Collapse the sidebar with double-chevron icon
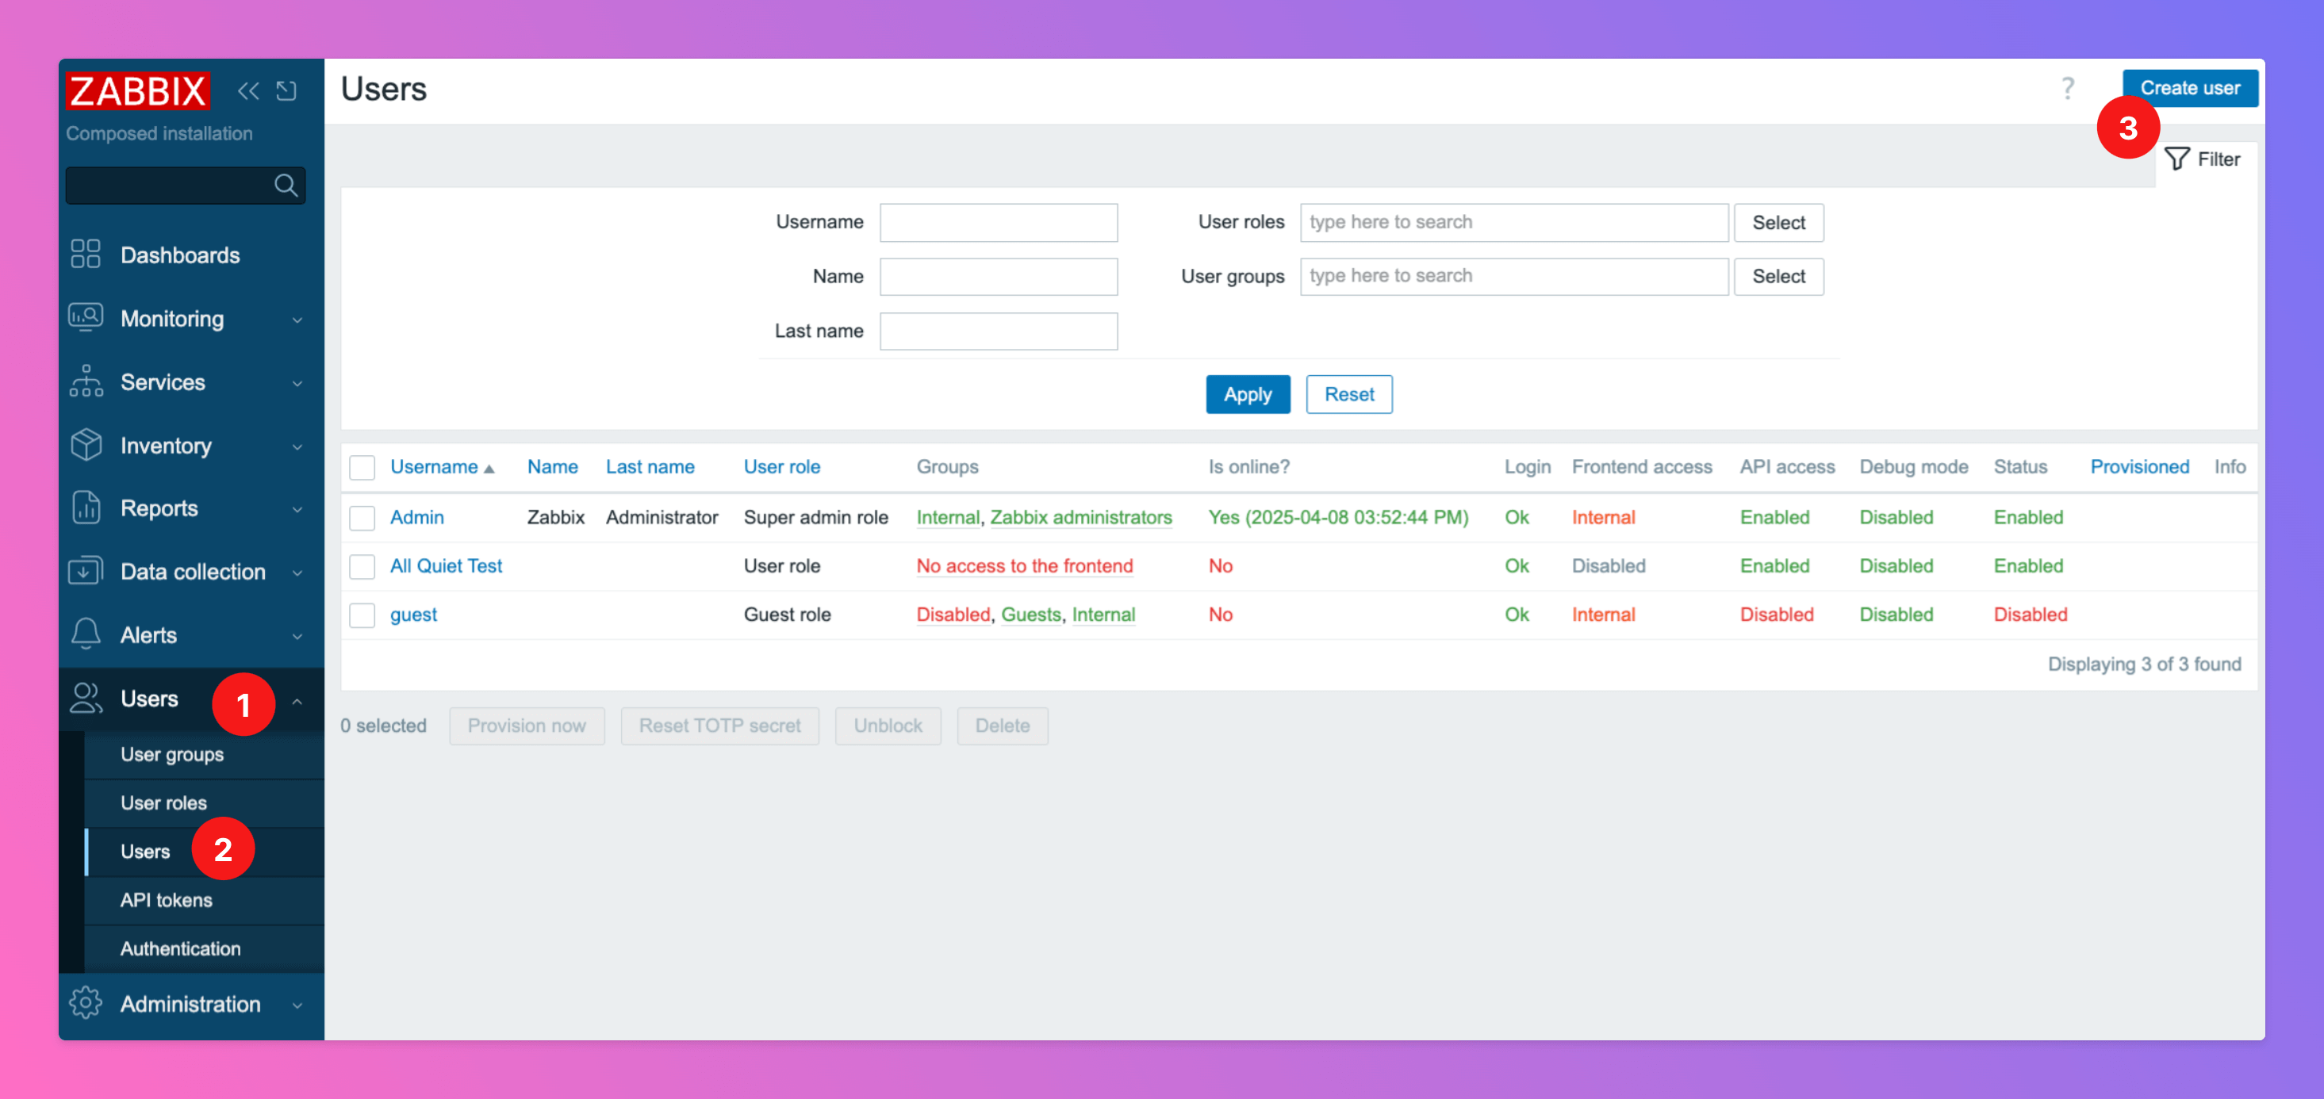The width and height of the screenshot is (2324, 1099). 248,91
